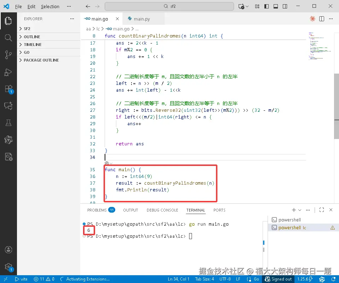Image resolution: width=339 pixels, height=283 pixels.
Task: Open the new terminal launch profile dropdown
Action: pos(300,210)
